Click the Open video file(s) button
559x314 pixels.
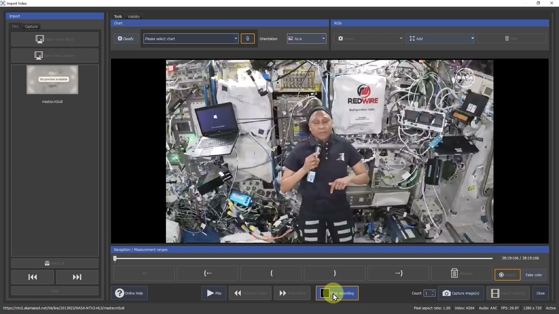tap(55, 39)
